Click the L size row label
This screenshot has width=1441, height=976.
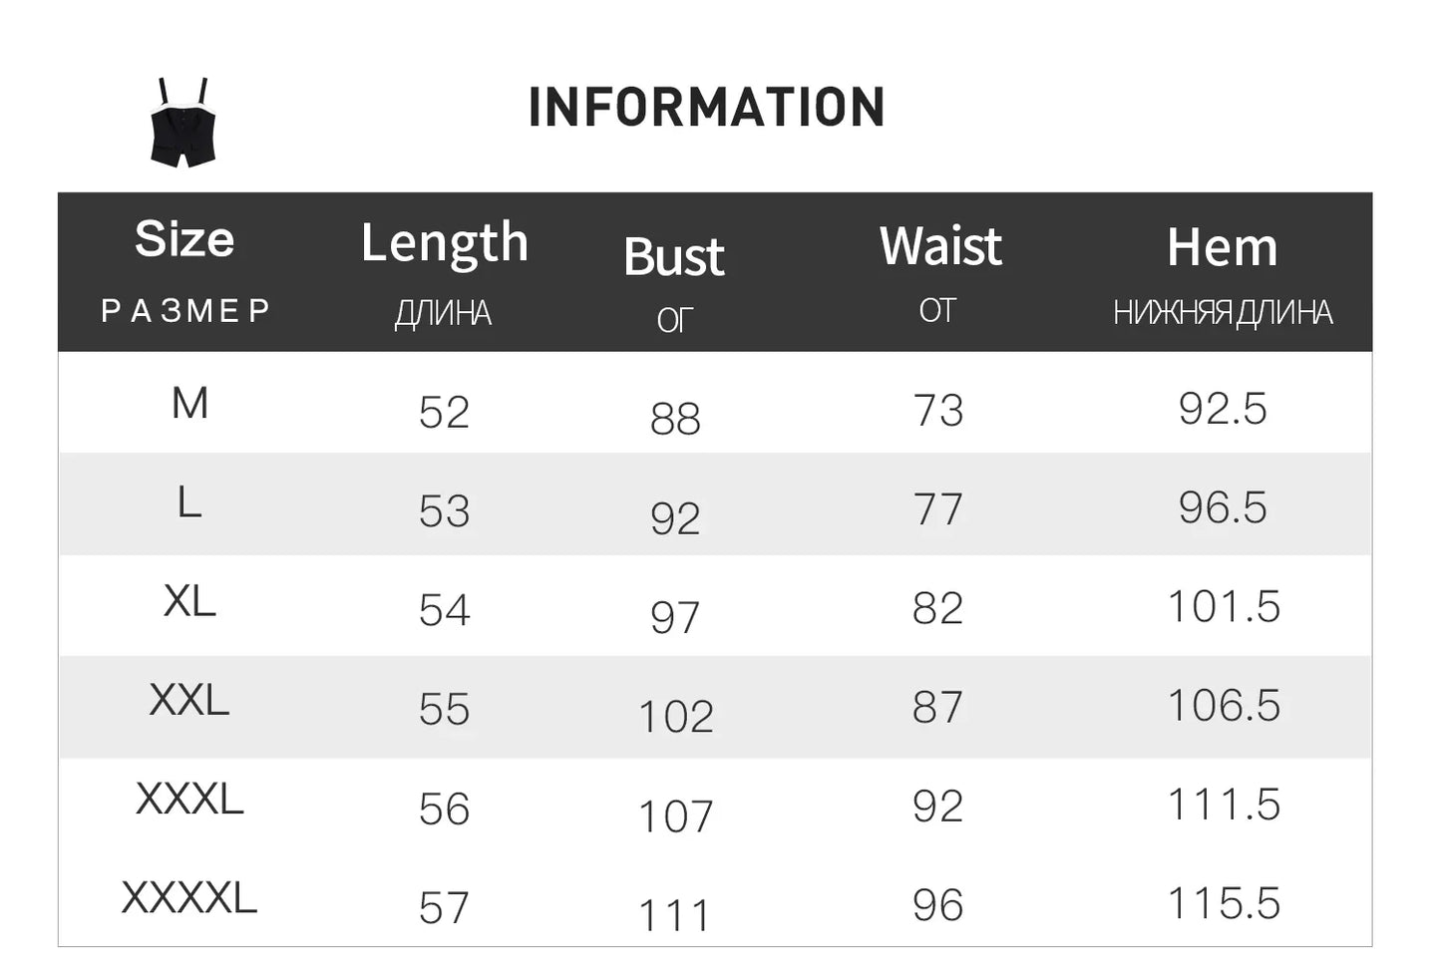[189, 502]
